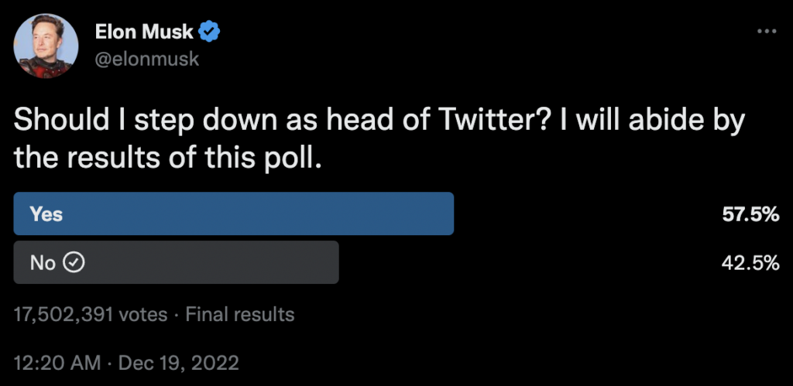
Task: Click the "No" label text
Action: [43, 263]
